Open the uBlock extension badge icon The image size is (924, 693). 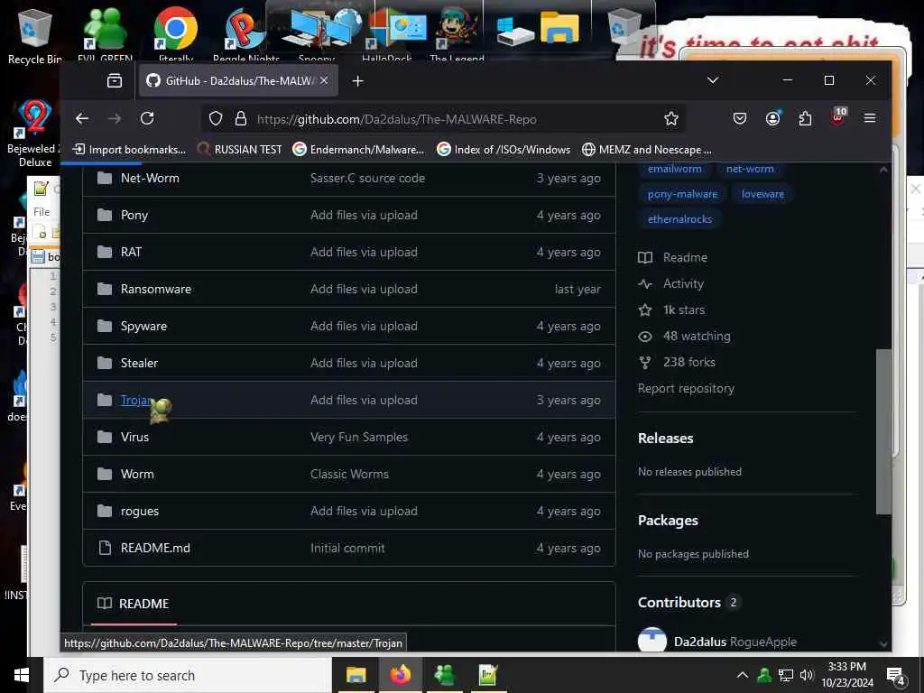click(838, 116)
